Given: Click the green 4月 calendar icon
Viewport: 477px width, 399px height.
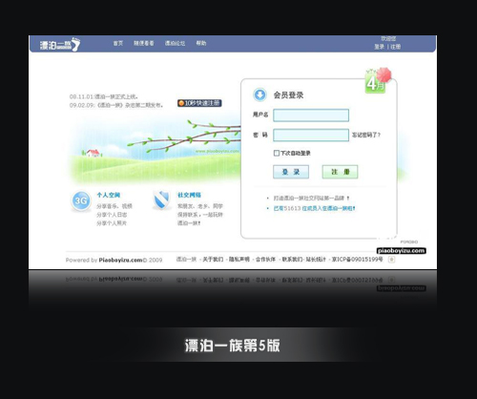Looking at the screenshot, I should 376,81.
